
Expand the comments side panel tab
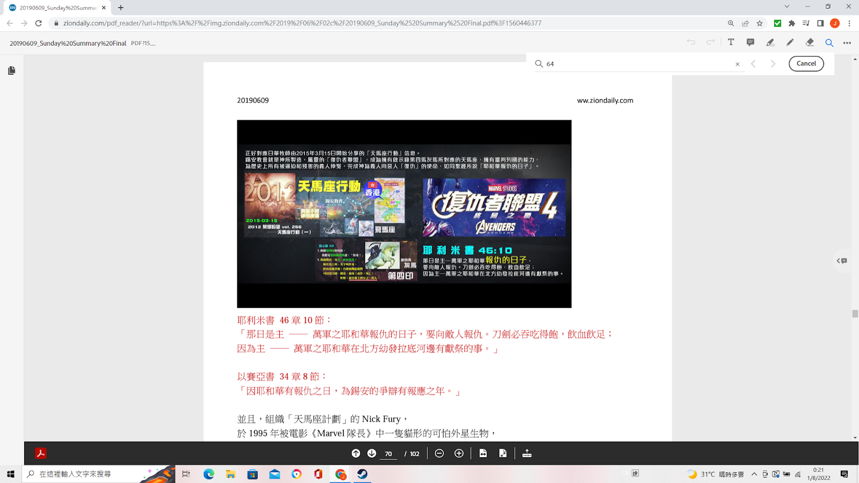[x=842, y=261]
